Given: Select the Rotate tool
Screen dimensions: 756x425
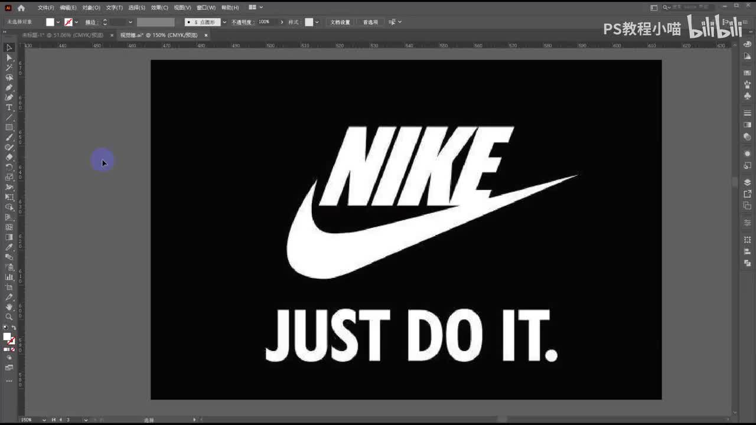Looking at the screenshot, I should (9, 167).
